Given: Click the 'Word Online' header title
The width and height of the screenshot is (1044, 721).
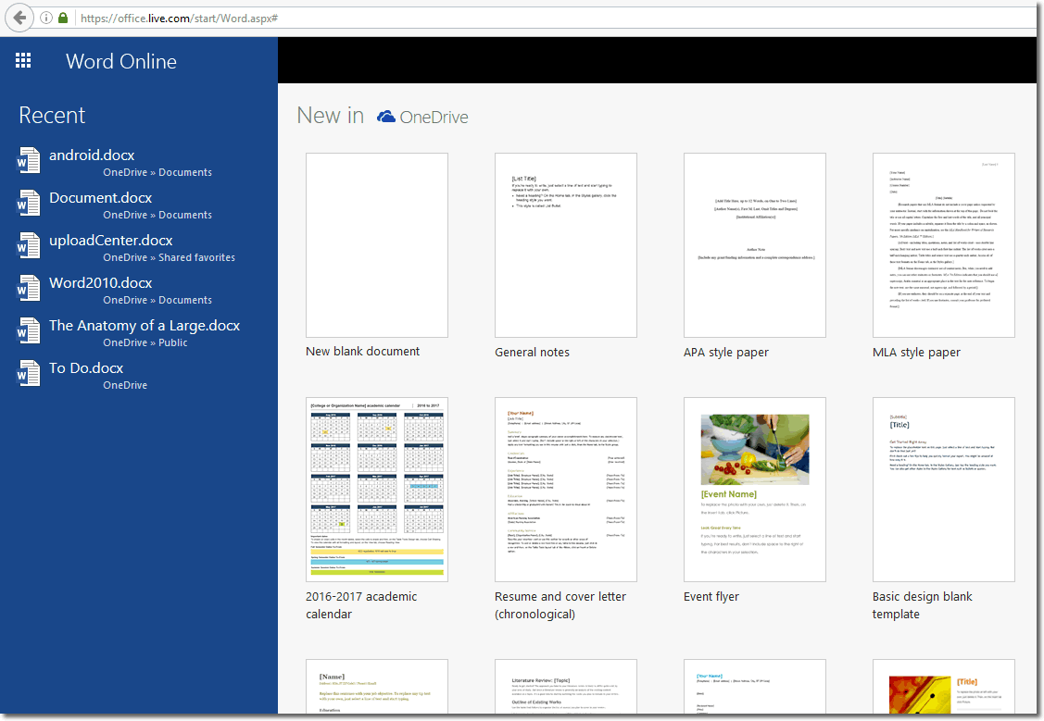Looking at the screenshot, I should pos(121,61).
